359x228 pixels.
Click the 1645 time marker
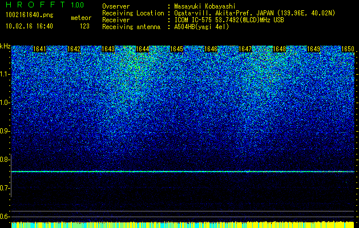[177, 49]
